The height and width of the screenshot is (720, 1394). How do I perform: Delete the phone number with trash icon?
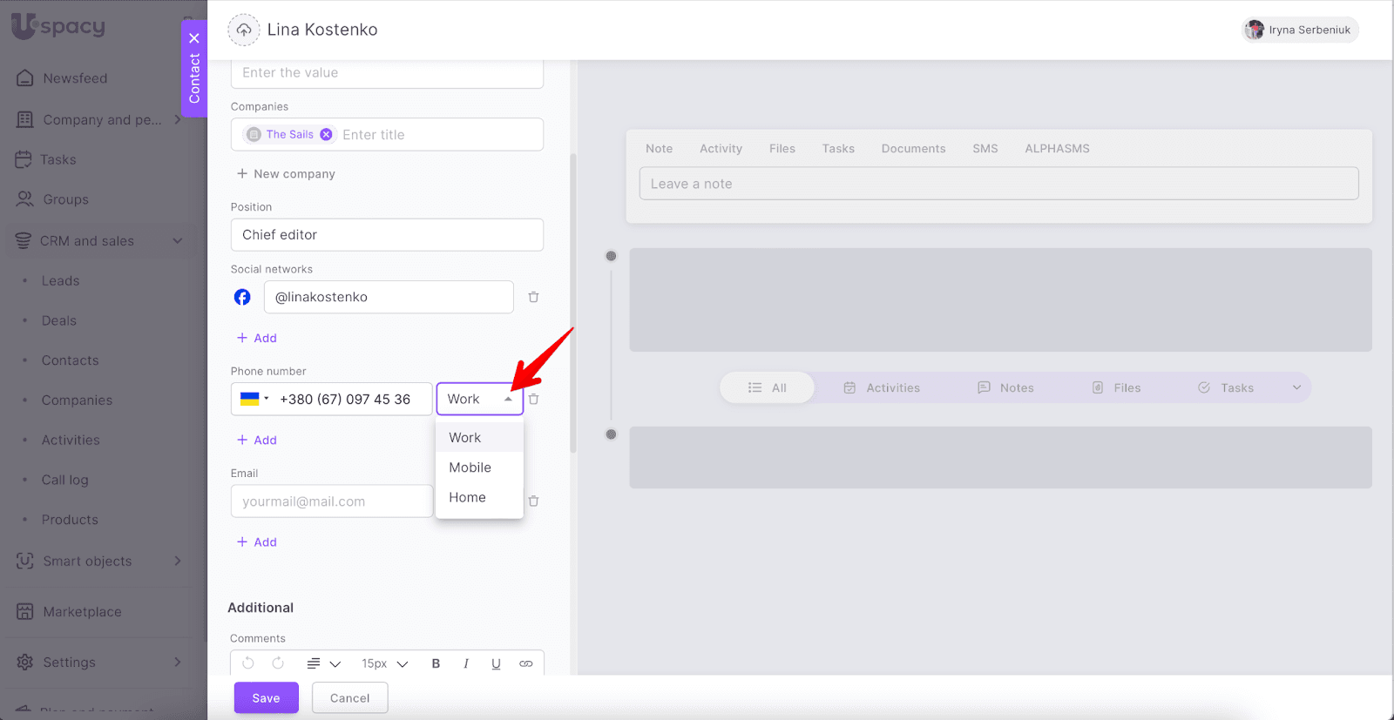click(534, 399)
